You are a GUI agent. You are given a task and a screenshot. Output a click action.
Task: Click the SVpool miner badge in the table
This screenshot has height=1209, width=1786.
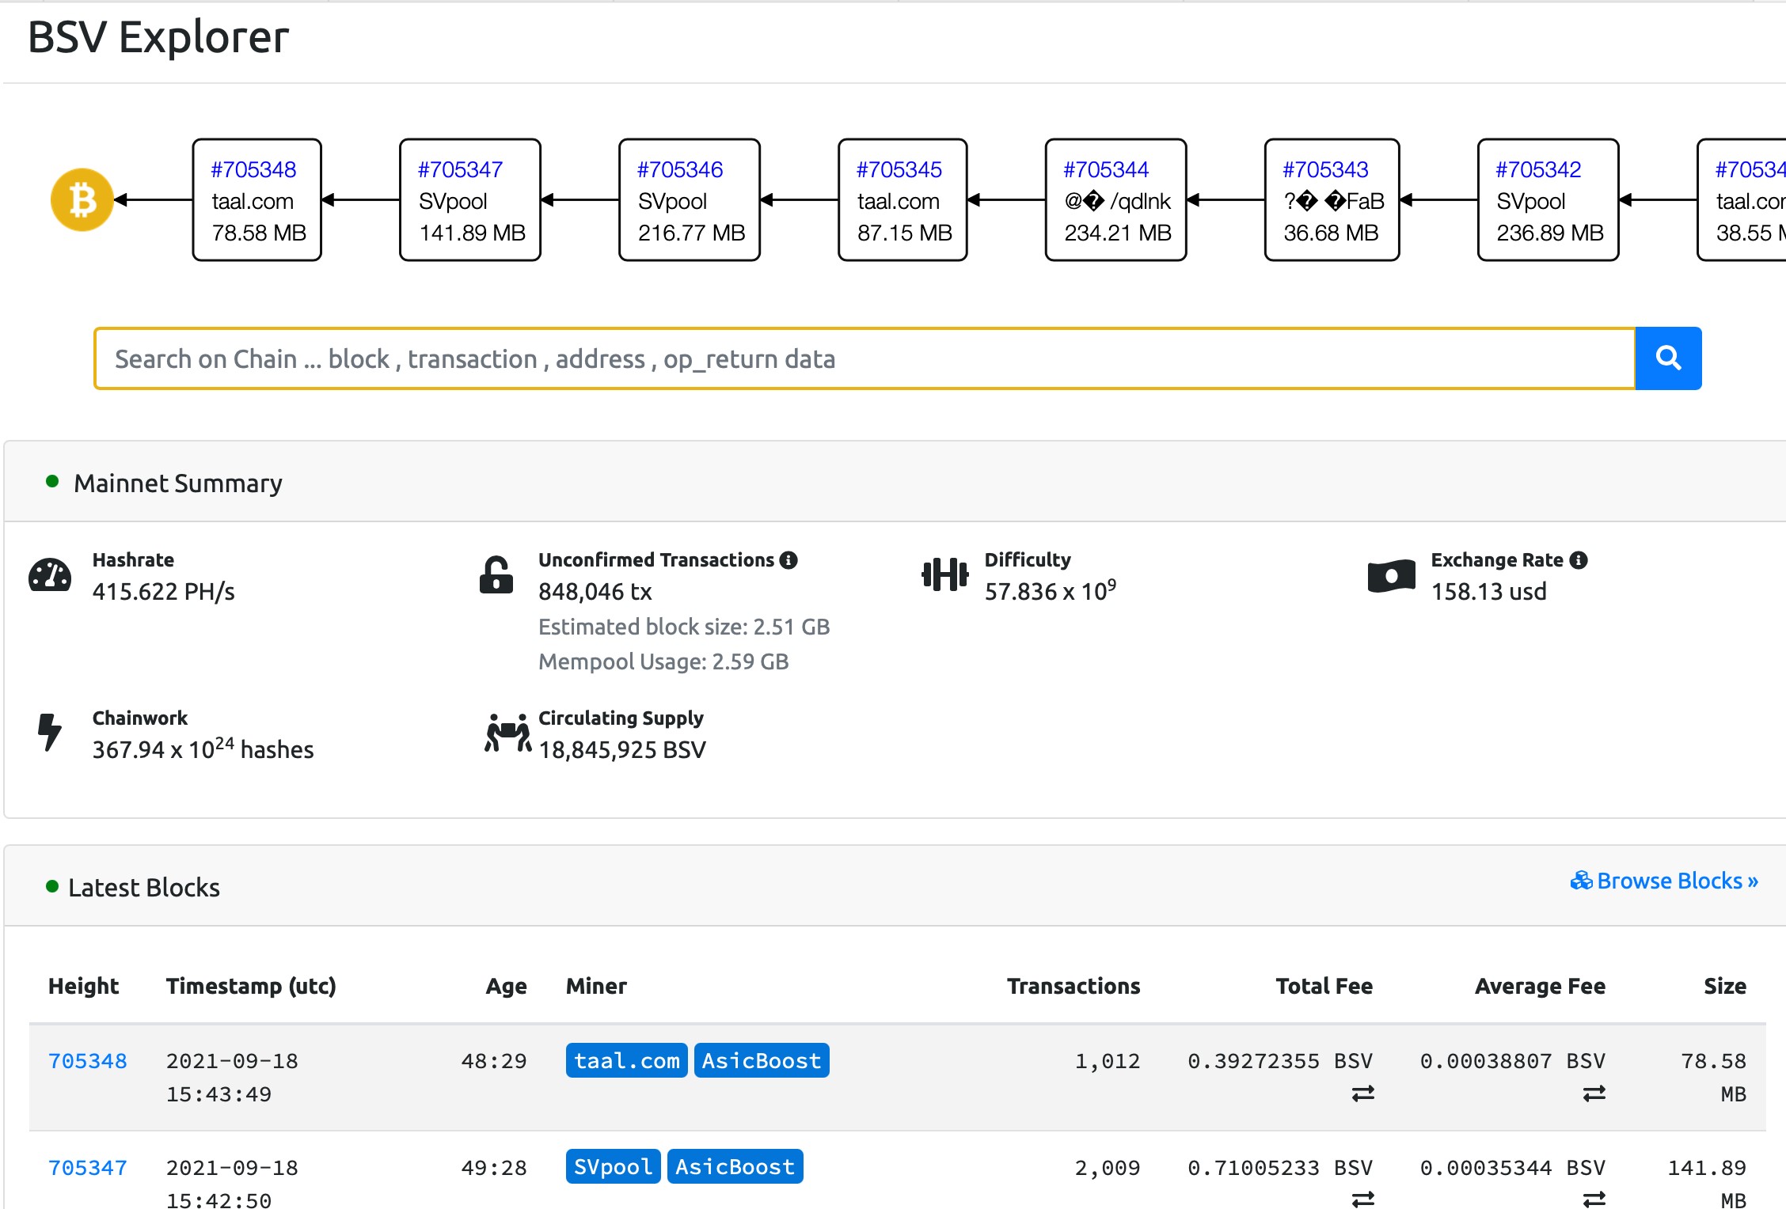tap(613, 1167)
